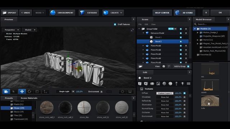230x129 pixels.
Task: Open the bevel settings icon in the Edit panel
Action: (140, 83)
